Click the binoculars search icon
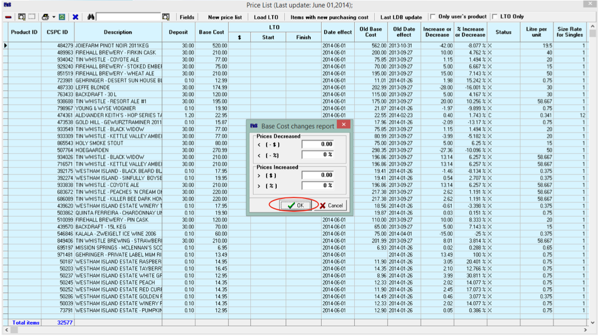Viewport: 600px width, 336px height. pos(91,17)
